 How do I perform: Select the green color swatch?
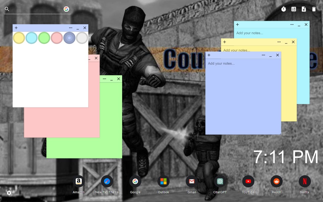44,38
